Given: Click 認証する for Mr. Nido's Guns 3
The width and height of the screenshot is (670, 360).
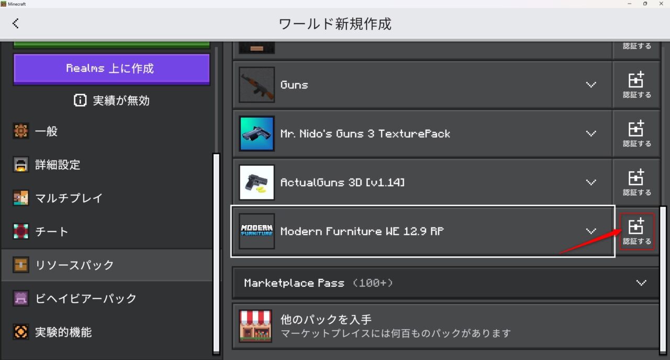Looking at the screenshot, I should [x=636, y=132].
